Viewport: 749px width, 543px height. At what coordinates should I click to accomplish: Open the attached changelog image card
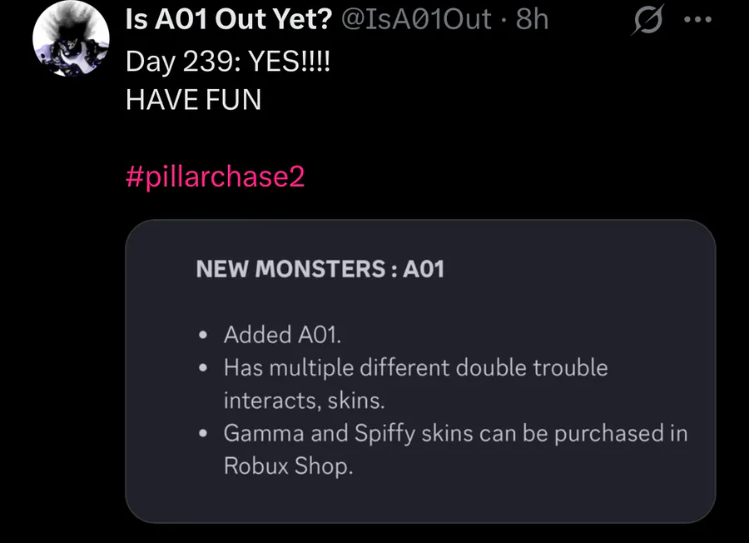click(x=420, y=371)
